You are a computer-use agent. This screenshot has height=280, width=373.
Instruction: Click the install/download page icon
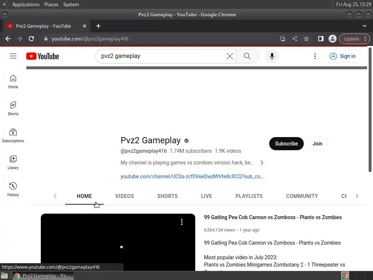click(283, 39)
